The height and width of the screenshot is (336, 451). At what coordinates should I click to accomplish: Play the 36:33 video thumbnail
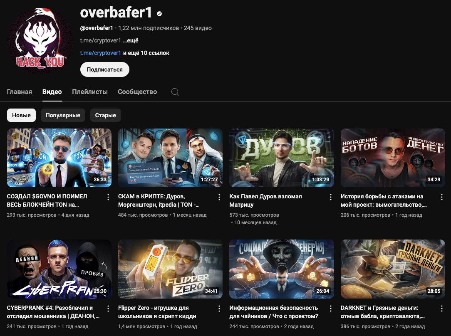[59, 158]
